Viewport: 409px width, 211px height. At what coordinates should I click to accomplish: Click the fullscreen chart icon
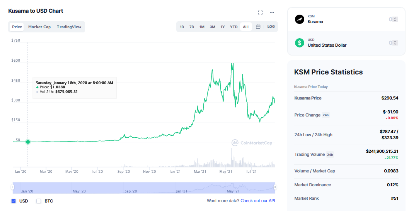point(260,13)
